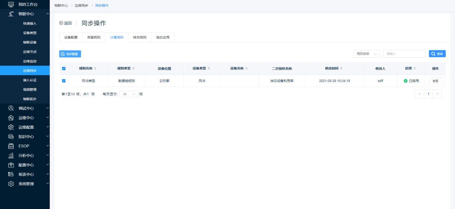Click the 系统管理 gear icon

tap(11, 184)
